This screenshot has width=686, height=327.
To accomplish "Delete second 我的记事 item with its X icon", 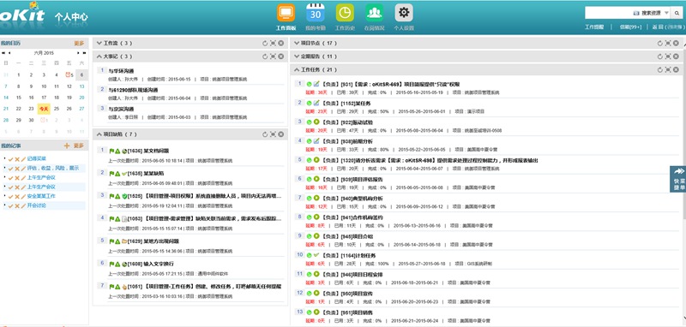I will pos(17,169).
